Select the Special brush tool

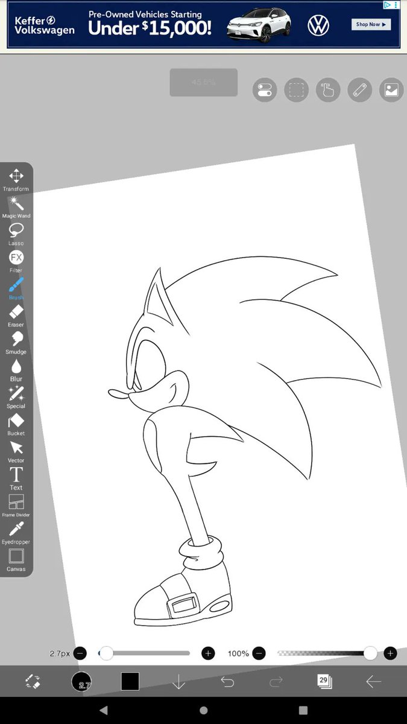(x=16, y=397)
